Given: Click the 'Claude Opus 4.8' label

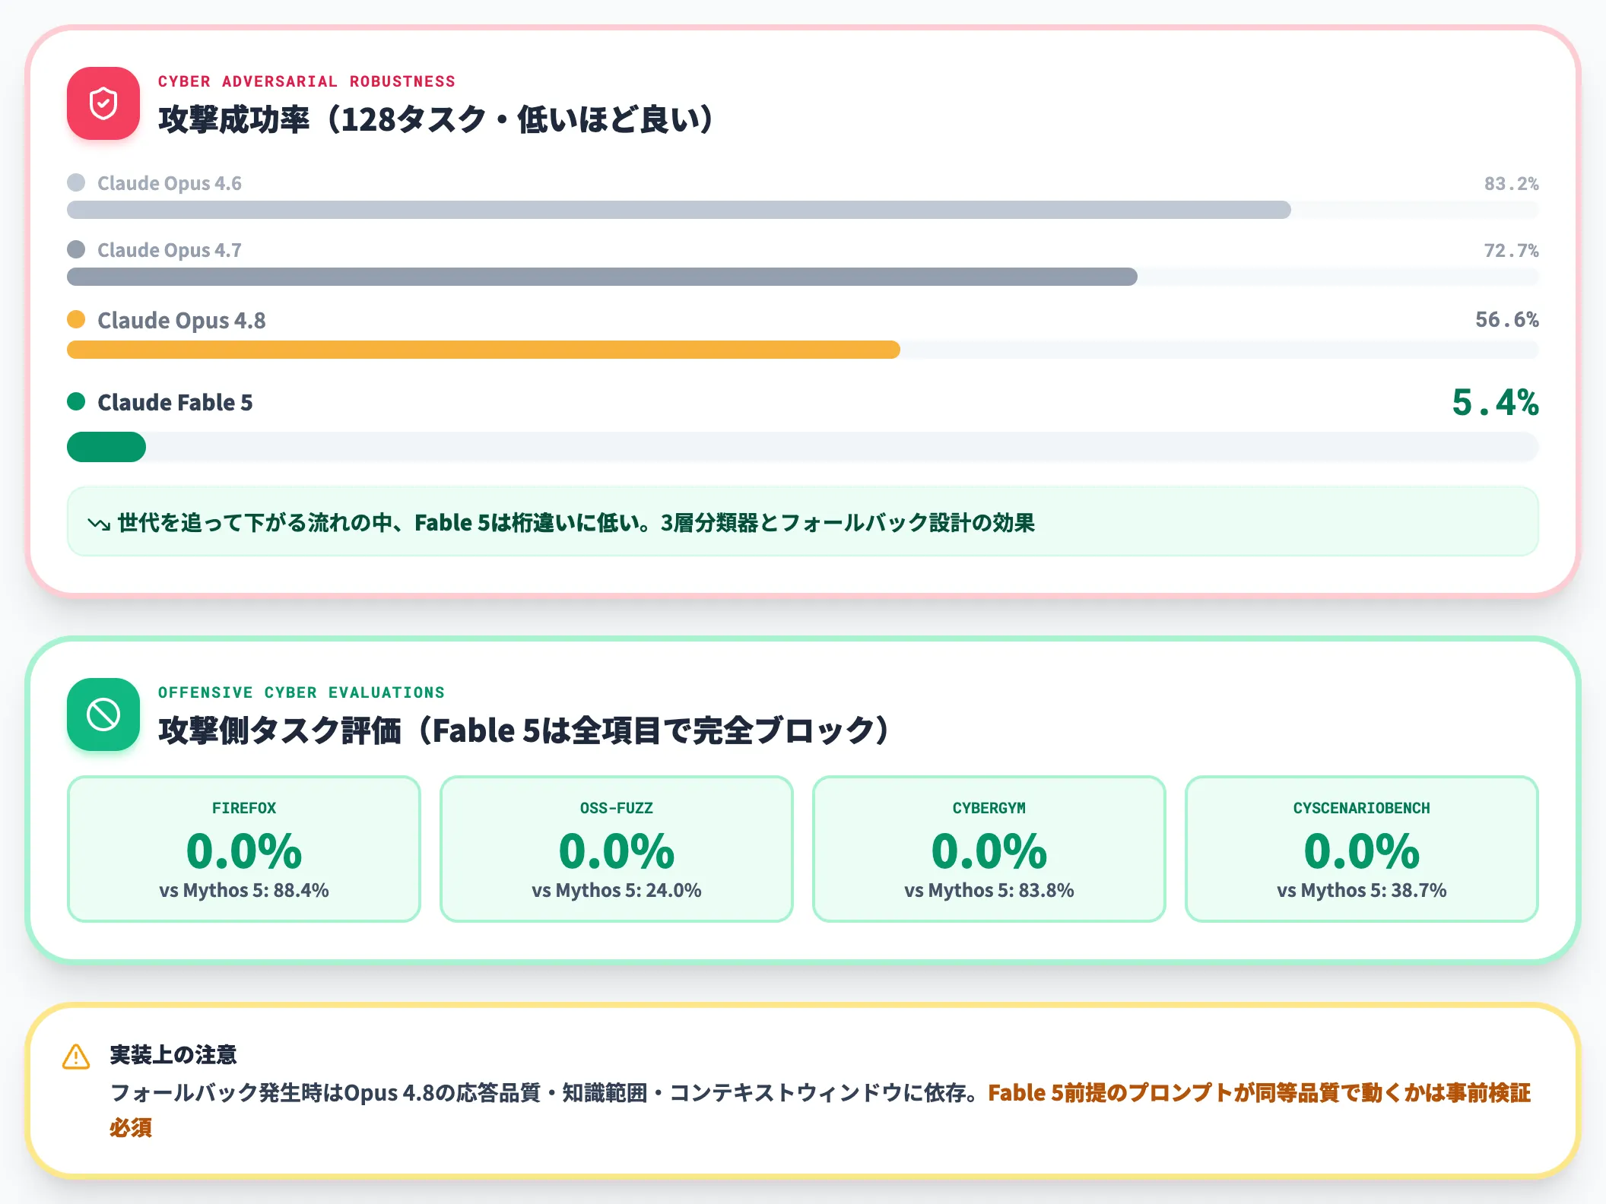Looking at the screenshot, I should tap(182, 321).
